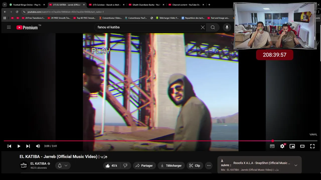Screen dimensions: 321x180
Task: Close the Channel content YouTube Studio tab
Action: pyautogui.click(x=203, y=5)
